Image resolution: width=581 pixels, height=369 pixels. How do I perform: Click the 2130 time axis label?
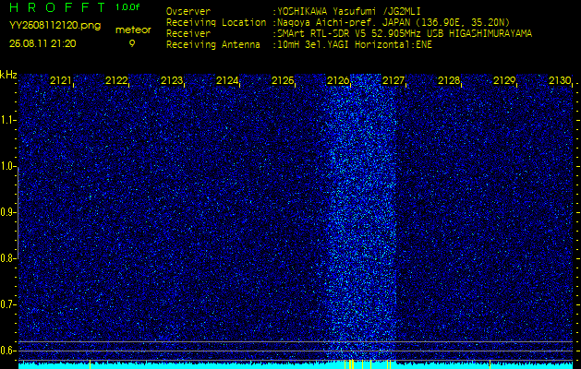[x=560, y=80]
